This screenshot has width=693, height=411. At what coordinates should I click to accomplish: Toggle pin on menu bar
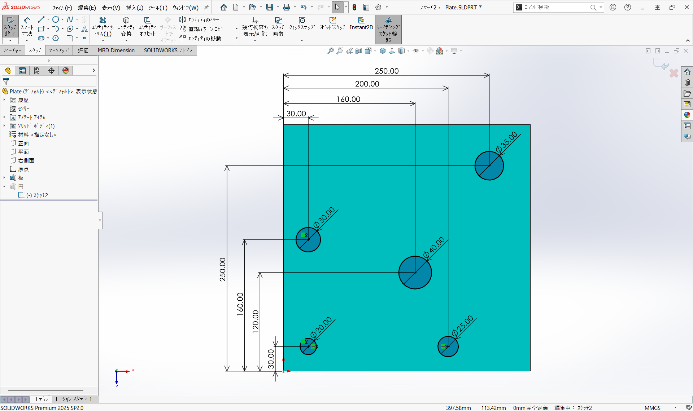click(206, 7)
